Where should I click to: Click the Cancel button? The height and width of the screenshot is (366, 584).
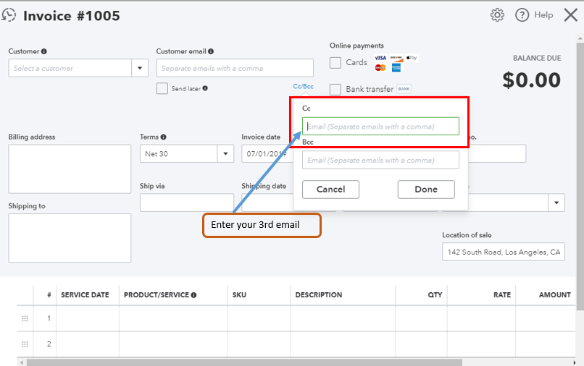coord(330,190)
